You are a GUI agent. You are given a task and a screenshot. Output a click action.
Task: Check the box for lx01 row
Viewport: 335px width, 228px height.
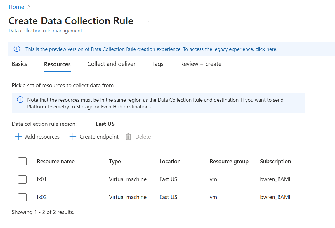click(x=22, y=179)
